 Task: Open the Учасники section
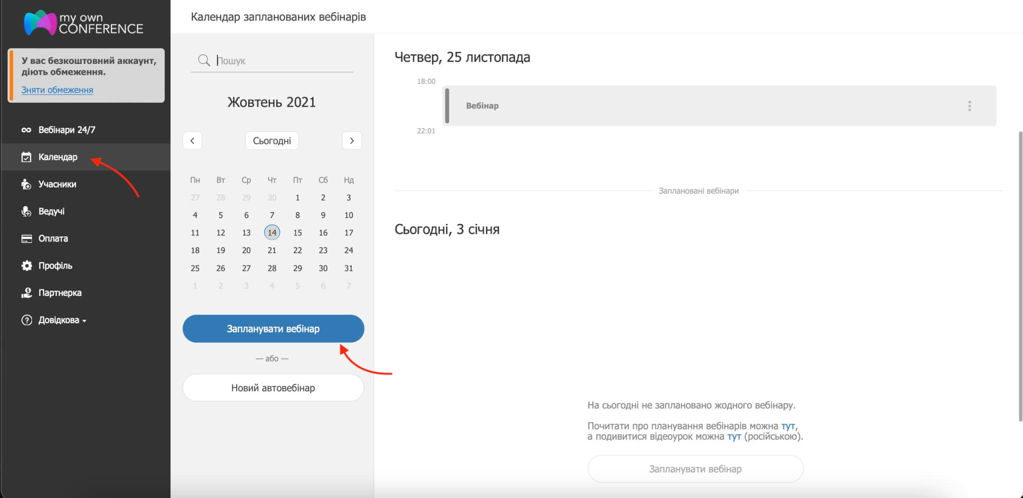tap(57, 184)
